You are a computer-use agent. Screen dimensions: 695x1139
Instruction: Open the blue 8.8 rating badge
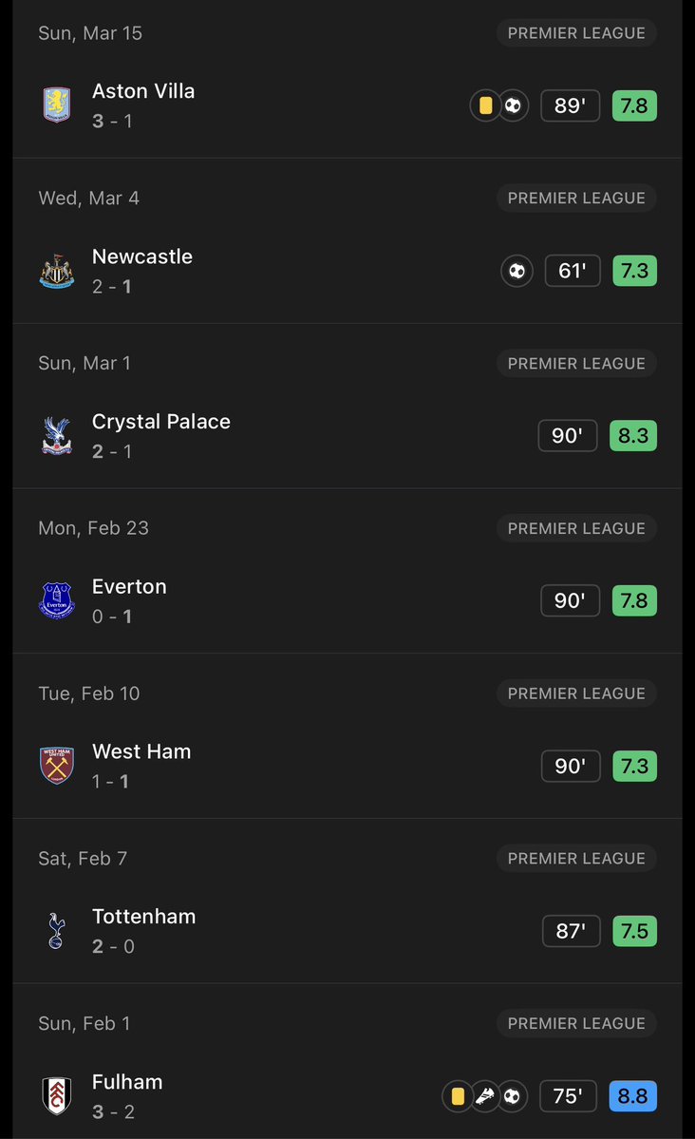(x=633, y=1096)
